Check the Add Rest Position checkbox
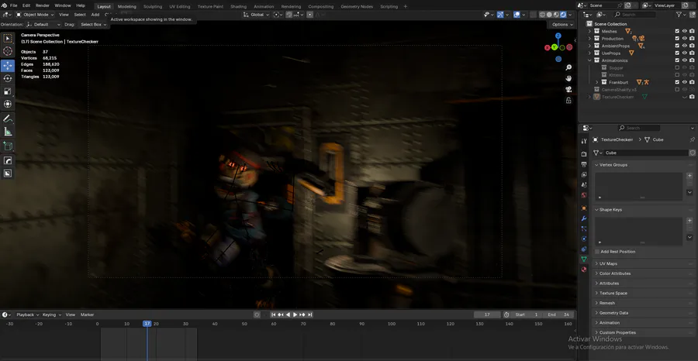Screen dimensions: 698x361 click(597, 252)
